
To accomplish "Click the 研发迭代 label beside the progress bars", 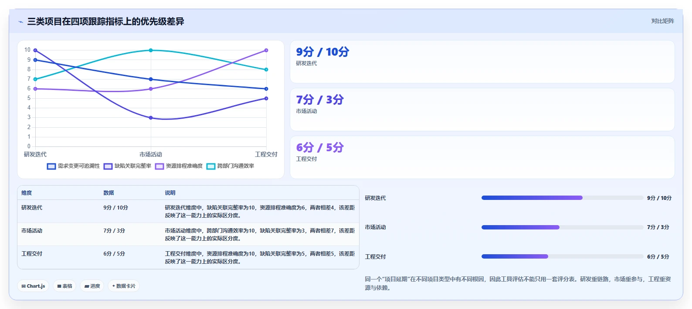I will (375, 198).
